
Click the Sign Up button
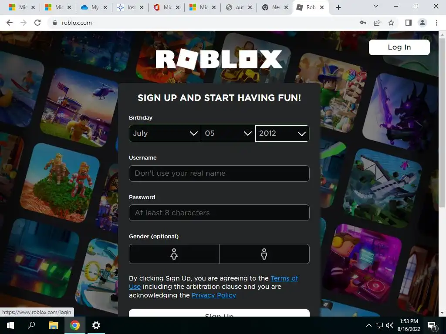tap(219, 313)
